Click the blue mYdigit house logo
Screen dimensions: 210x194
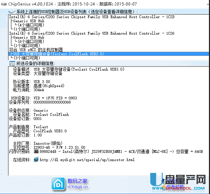[58, 184]
